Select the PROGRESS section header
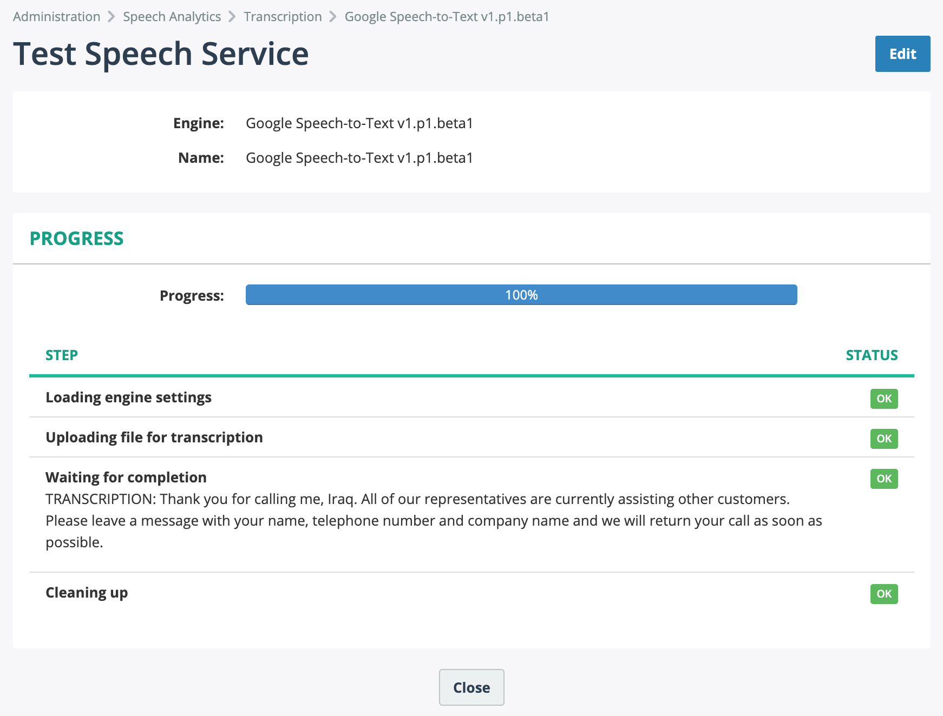This screenshot has width=943, height=716. [77, 238]
